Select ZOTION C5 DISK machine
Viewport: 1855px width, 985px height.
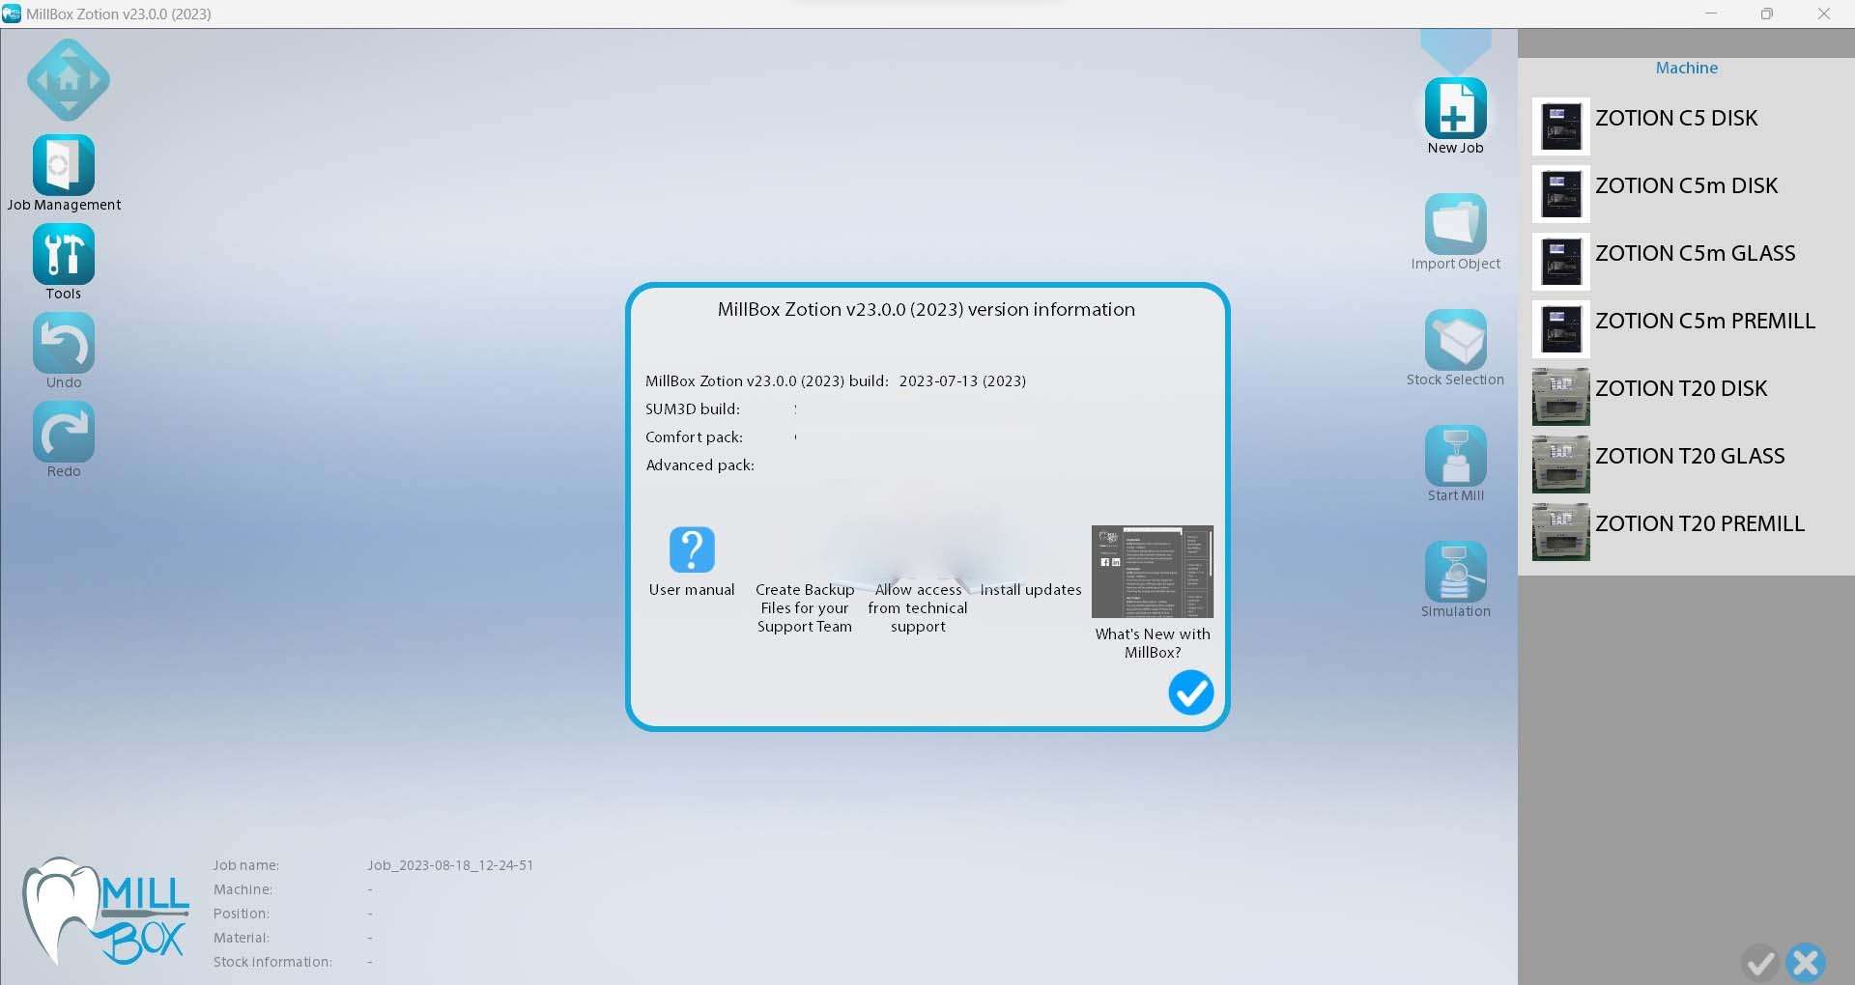click(1675, 119)
